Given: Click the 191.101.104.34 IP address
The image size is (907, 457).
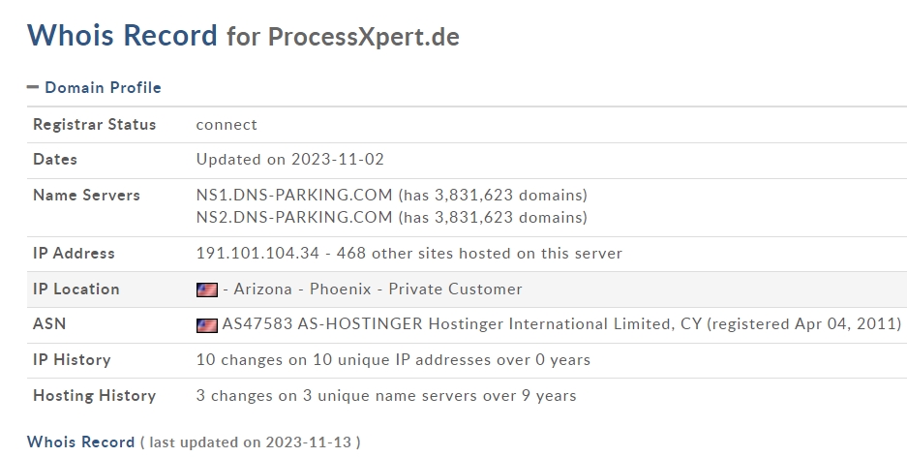Looking at the screenshot, I should (257, 254).
